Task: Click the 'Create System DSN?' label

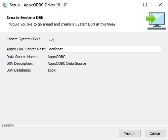Action: [x=23, y=39]
